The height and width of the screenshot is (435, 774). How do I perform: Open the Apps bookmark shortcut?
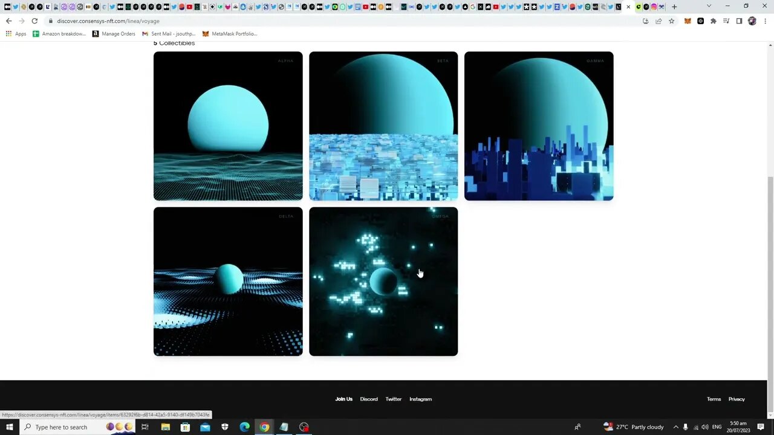16,34
